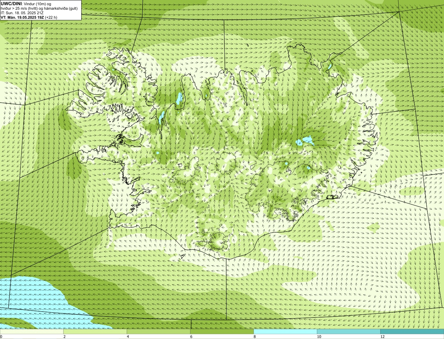Screen dimensions: 444x339
Task: Click the legend title line "UWC/DINI: Vindur (10m) og"
Action: tap(26, 4)
